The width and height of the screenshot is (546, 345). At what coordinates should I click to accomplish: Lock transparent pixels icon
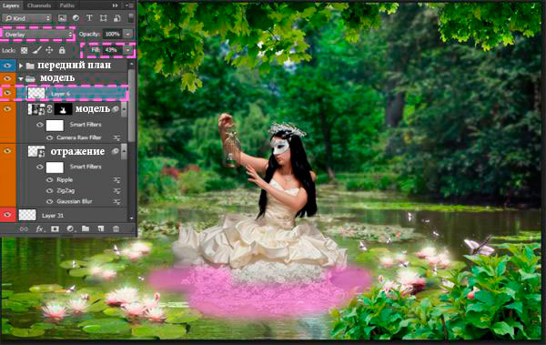[x=24, y=50]
